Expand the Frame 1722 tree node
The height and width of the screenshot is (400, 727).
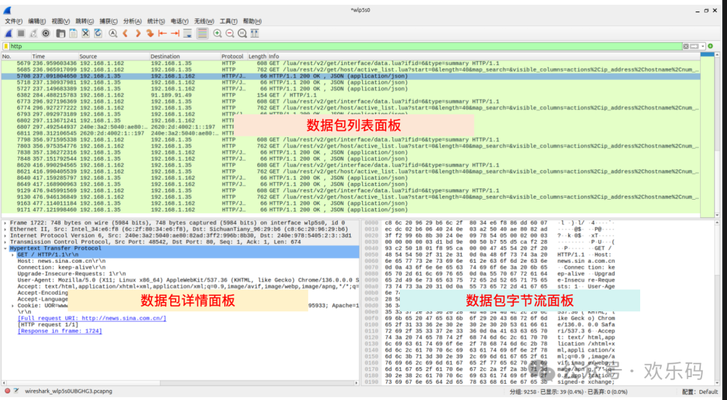click(5, 223)
